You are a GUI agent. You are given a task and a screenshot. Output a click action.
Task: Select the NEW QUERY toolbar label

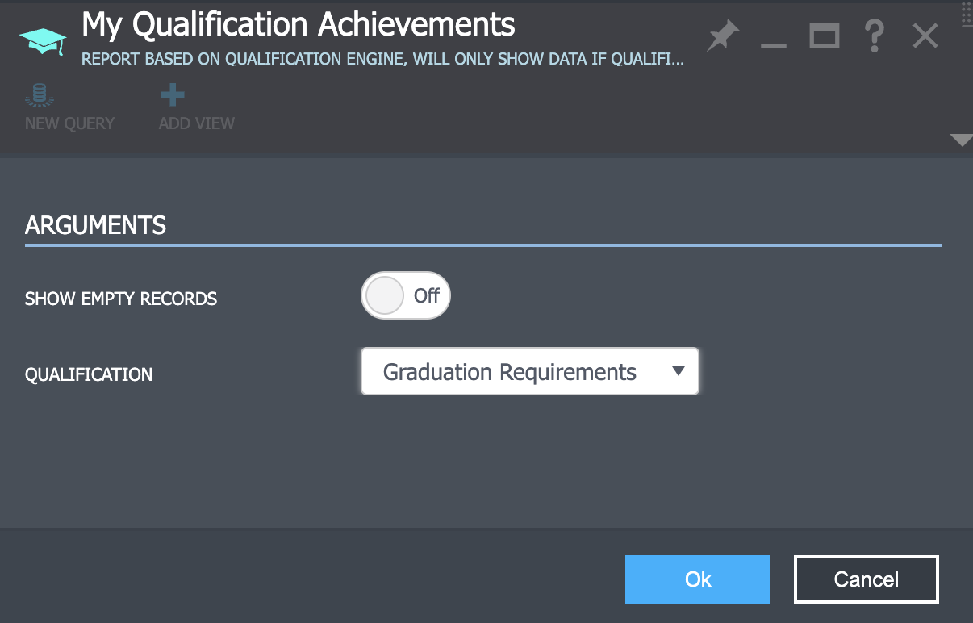(70, 123)
